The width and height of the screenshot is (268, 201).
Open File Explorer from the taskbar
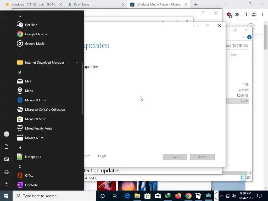point(137,196)
